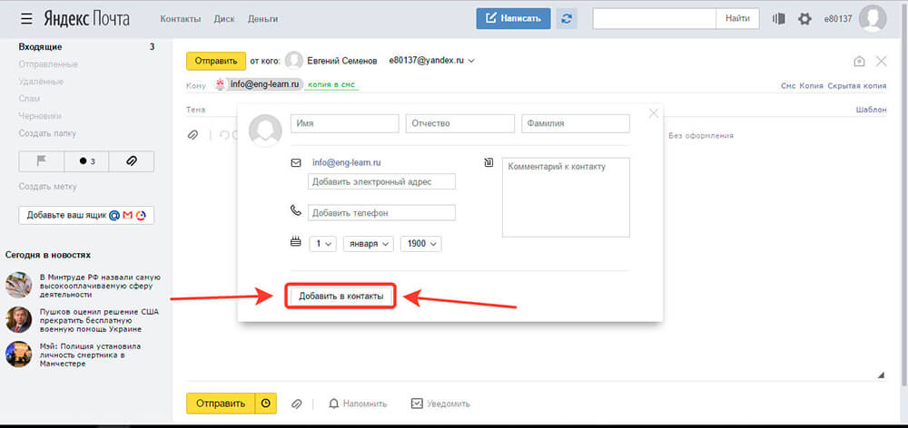Toggle unread filter button with dot
This screenshot has height=428, width=908.
[87, 161]
